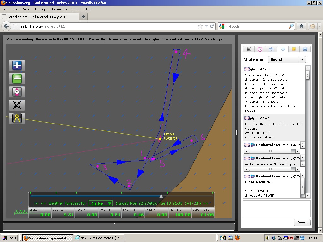
Task: Click the site identity icon in address bar
Action: [15, 26]
